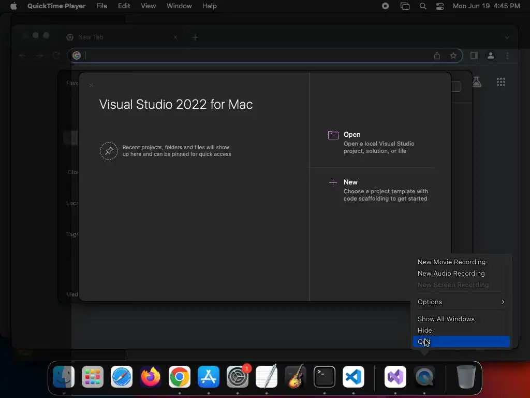Open Apple menu

[x=13, y=6]
